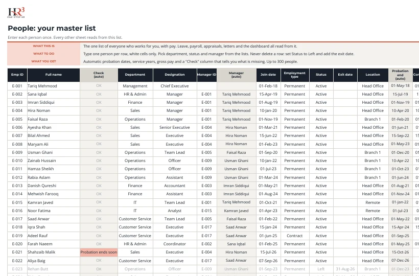This screenshot has height=276, width=419.
Task: Click the name cell 'Zainab Hussain'
Action: coord(54,161)
